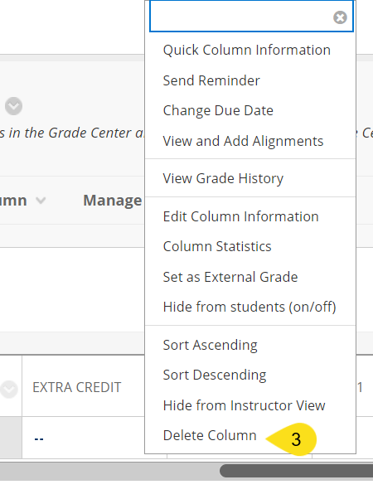The width and height of the screenshot is (373, 499).
Task: Open View and Add Alignments
Action: coord(243,141)
